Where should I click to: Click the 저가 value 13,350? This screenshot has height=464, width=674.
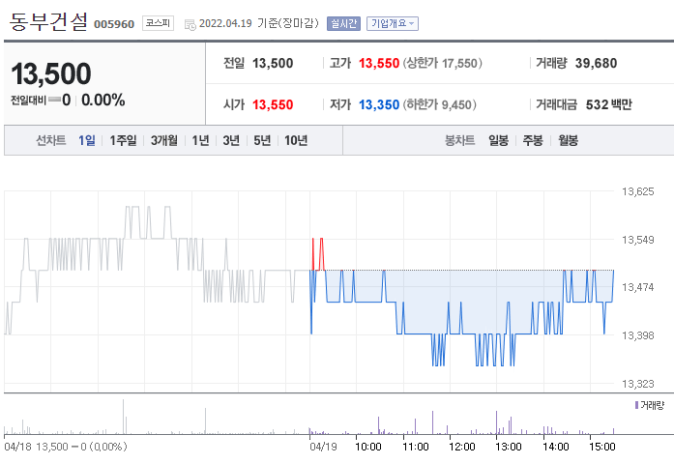pos(379,104)
